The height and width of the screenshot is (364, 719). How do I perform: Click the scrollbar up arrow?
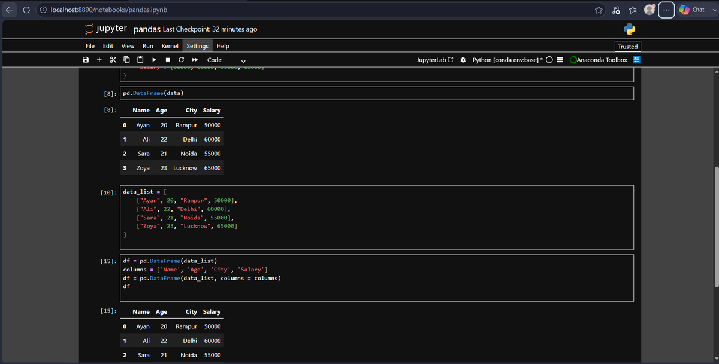coord(715,73)
